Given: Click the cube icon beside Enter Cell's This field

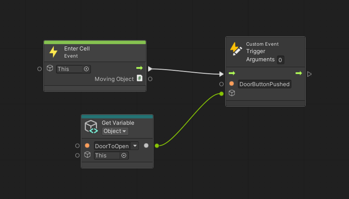Looking at the screenshot, I should (50, 68).
